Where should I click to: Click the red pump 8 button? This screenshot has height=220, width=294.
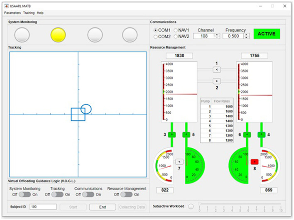[x=254, y=161]
